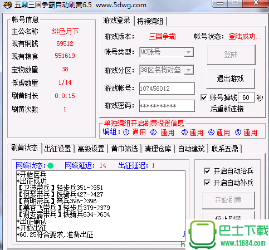This screenshot has height=250, width=269.
Task: Click 开始刷黄 button
Action: 228,200
